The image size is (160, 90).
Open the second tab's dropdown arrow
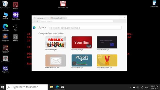click(x=65, y=18)
